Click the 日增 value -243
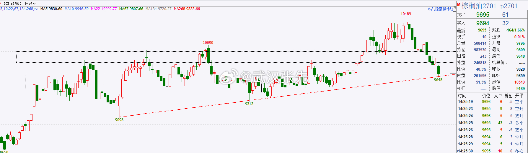Viewport: 528px width, 153px height. point(483,56)
